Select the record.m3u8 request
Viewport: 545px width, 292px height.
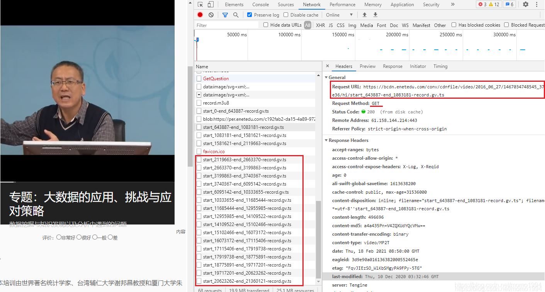tap(216, 103)
